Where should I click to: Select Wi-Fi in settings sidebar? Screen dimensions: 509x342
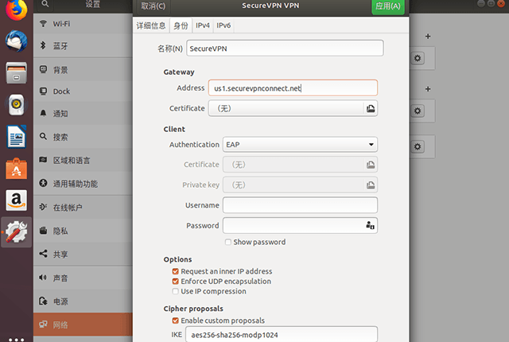click(83, 24)
